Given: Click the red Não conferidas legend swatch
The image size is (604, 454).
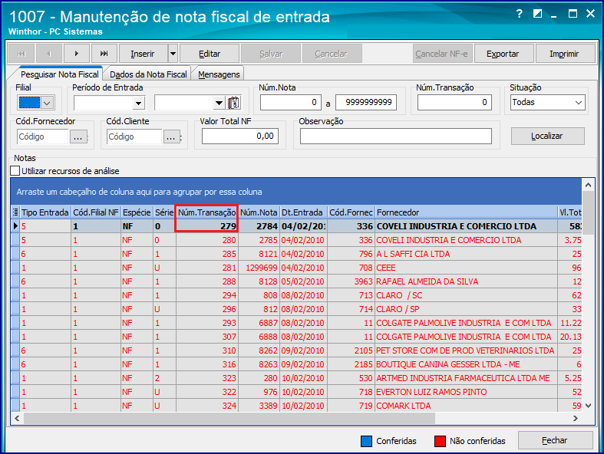Looking at the screenshot, I should [440, 441].
